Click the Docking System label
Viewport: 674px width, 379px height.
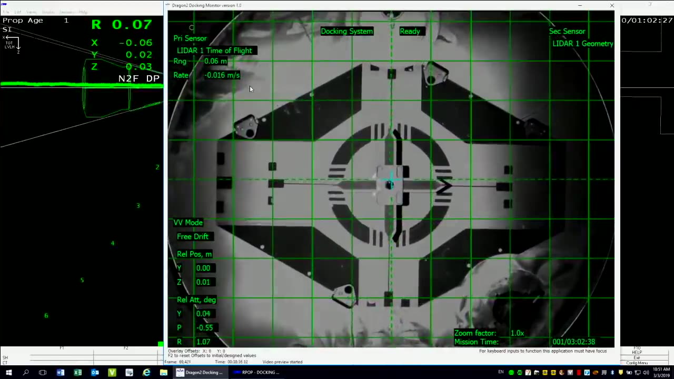(x=346, y=31)
